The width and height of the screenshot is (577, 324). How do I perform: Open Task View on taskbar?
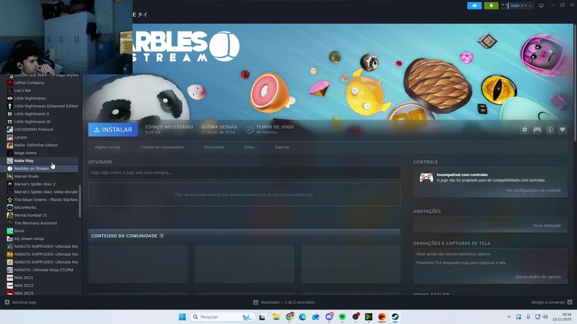[262, 317]
